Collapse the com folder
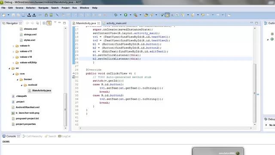Viewport: 275px width, 155px height. coord(13,74)
